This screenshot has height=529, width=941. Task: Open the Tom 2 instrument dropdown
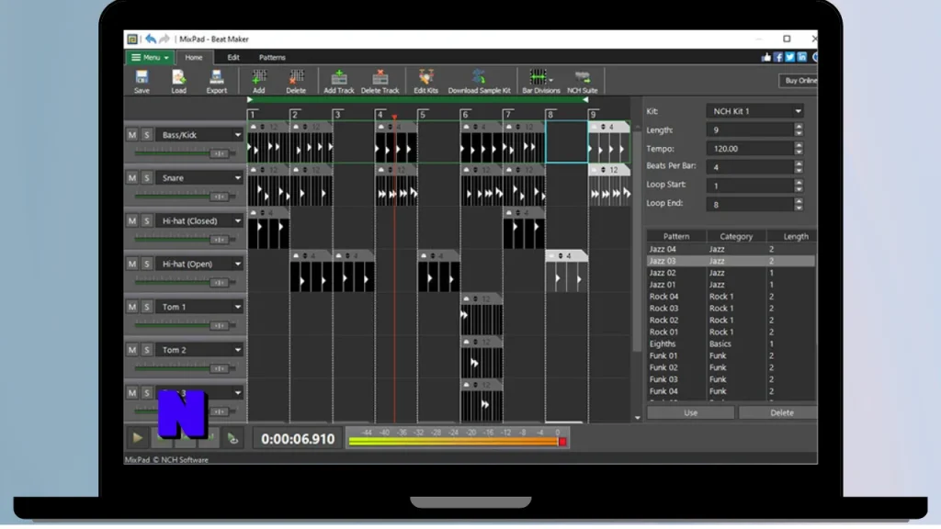pyautogui.click(x=238, y=350)
